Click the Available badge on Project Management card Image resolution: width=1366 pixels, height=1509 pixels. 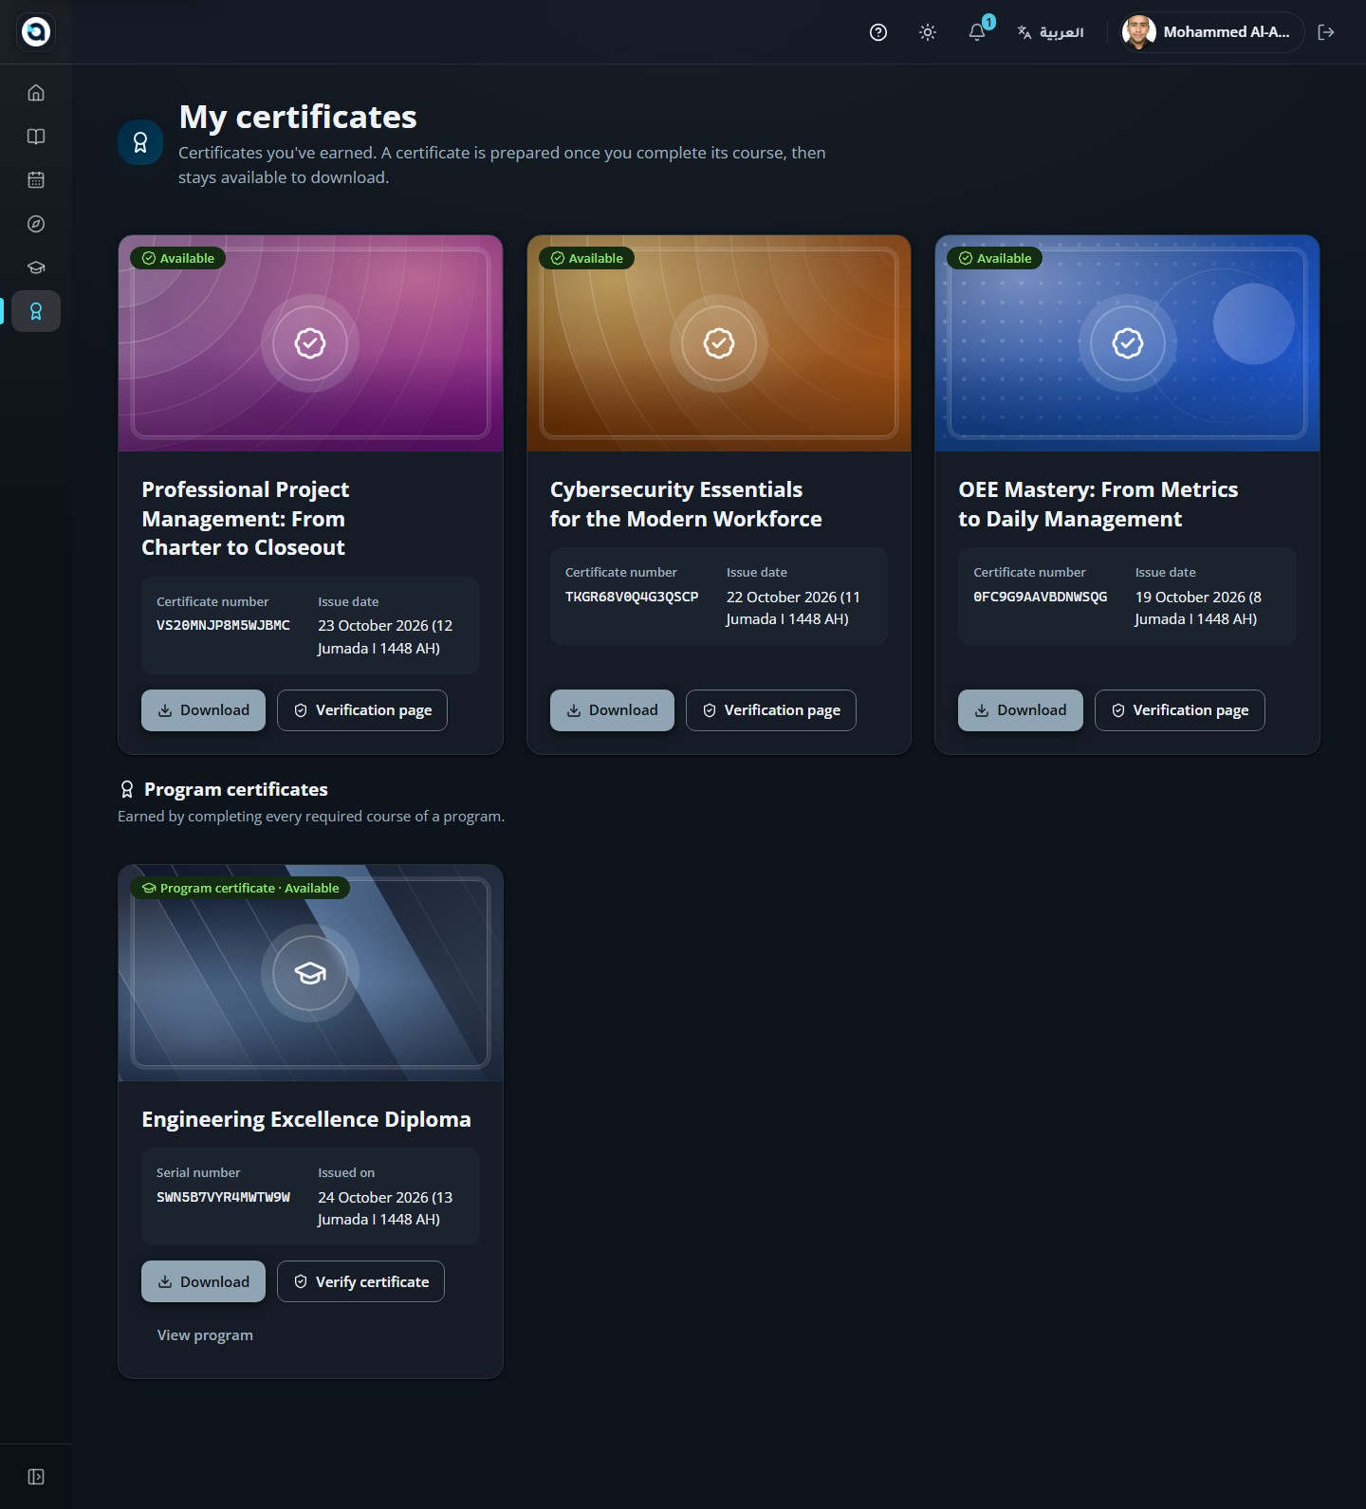pyautogui.click(x=177, y=258)
